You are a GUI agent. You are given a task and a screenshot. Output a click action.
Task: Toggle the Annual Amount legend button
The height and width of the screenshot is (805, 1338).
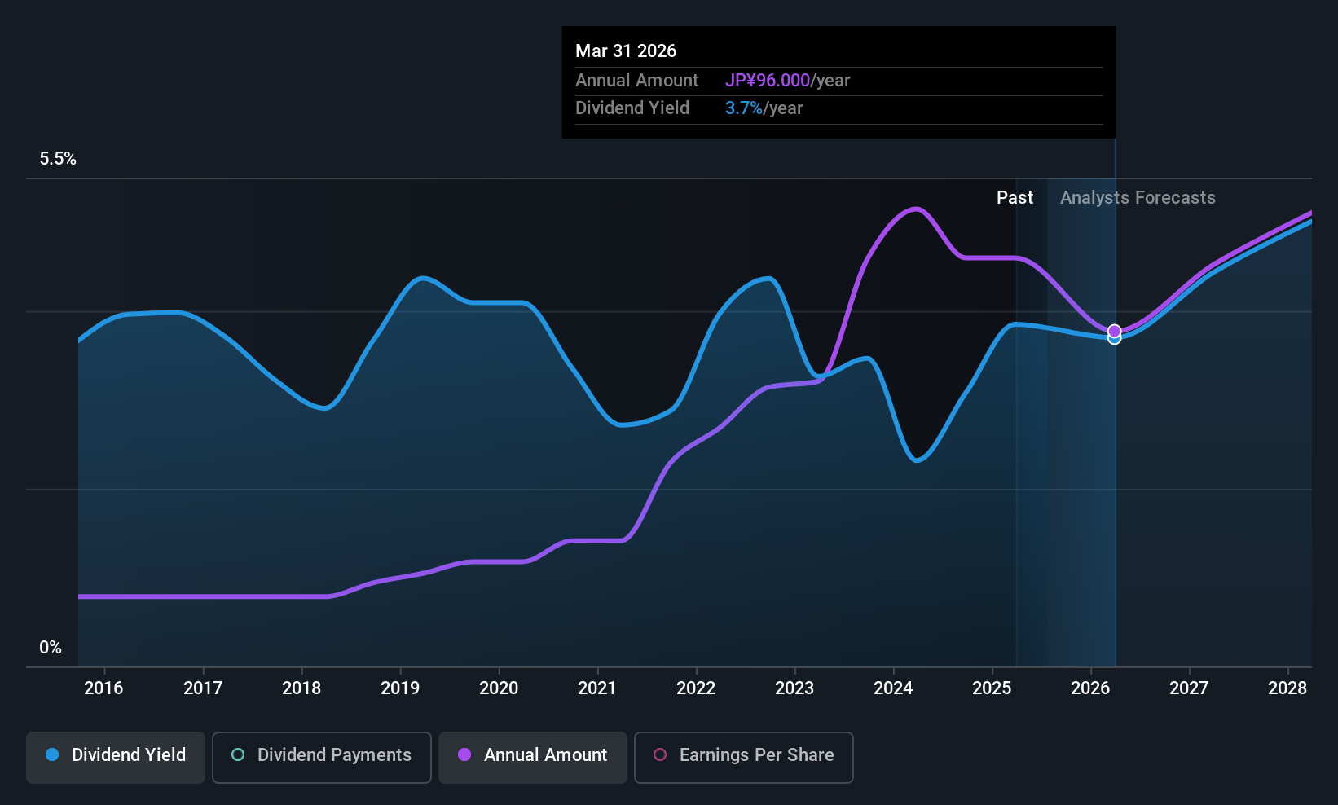(x=533, y=757)
